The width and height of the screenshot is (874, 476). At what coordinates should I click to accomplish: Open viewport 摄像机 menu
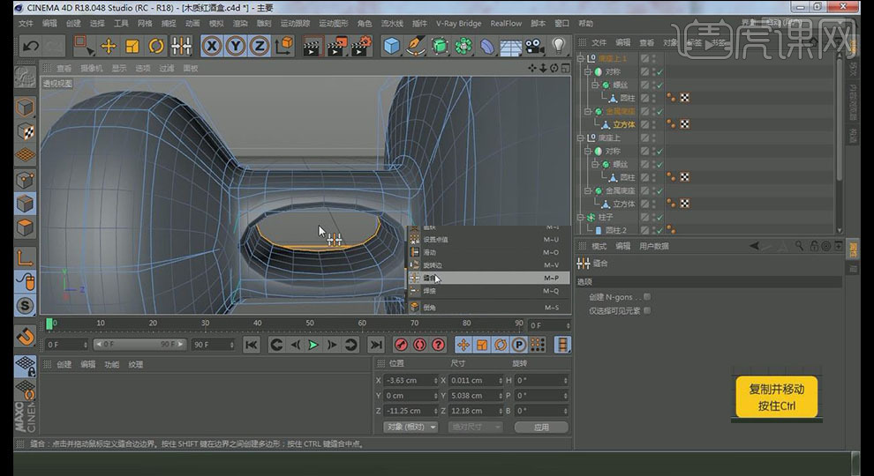92,69
